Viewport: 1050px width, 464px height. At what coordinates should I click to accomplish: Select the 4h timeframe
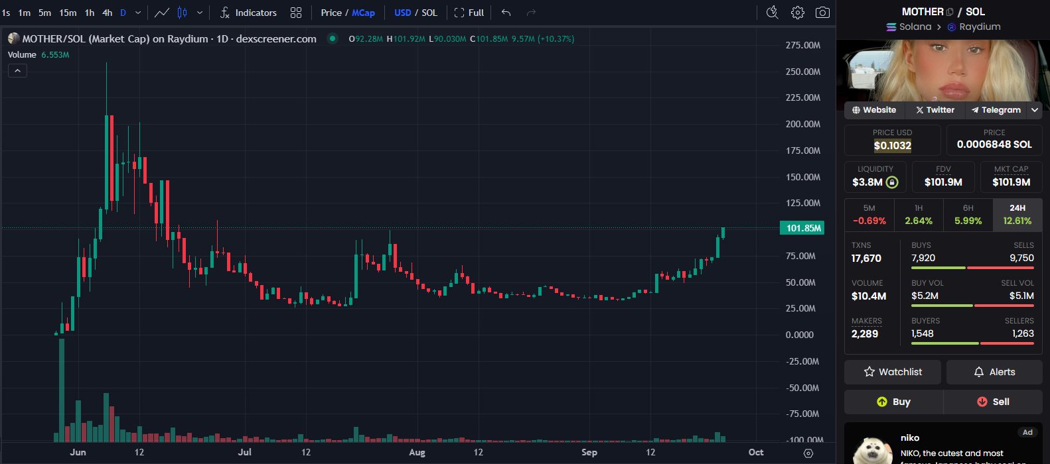coord(107,13)
